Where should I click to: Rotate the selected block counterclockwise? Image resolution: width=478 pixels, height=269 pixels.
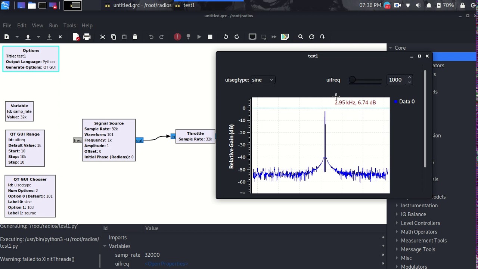226,37
